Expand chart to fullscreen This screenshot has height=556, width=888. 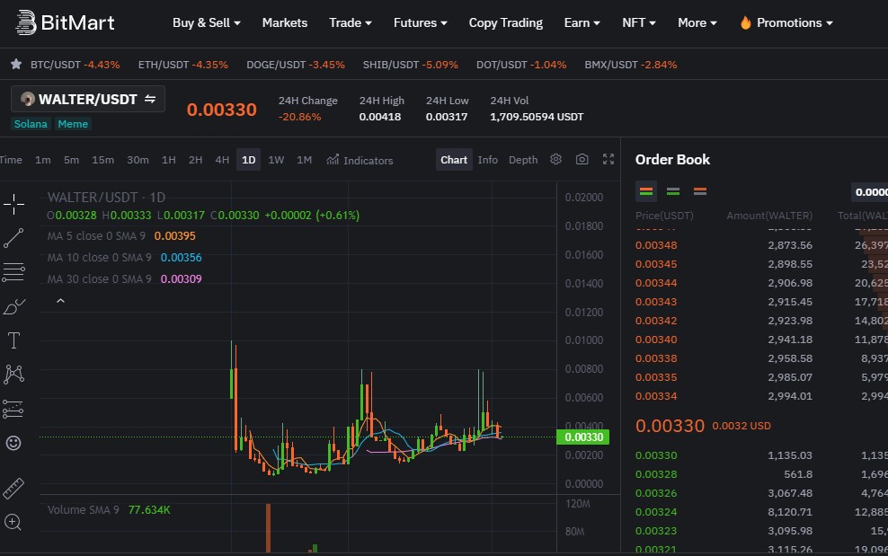pos(608,159)
